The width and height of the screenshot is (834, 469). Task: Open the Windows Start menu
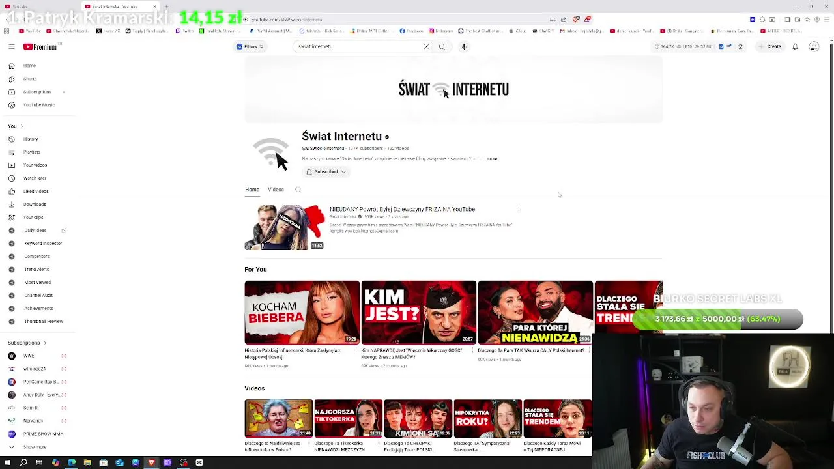(x=8, y=462)
